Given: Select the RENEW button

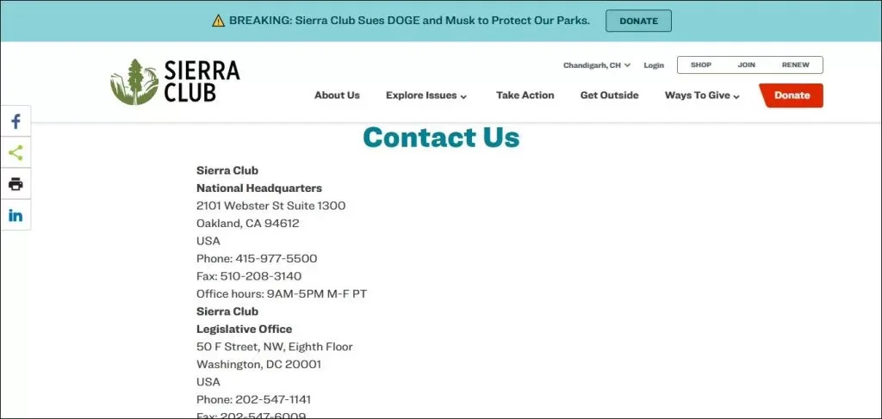Looking at the screenshot, I should [795, 65].
